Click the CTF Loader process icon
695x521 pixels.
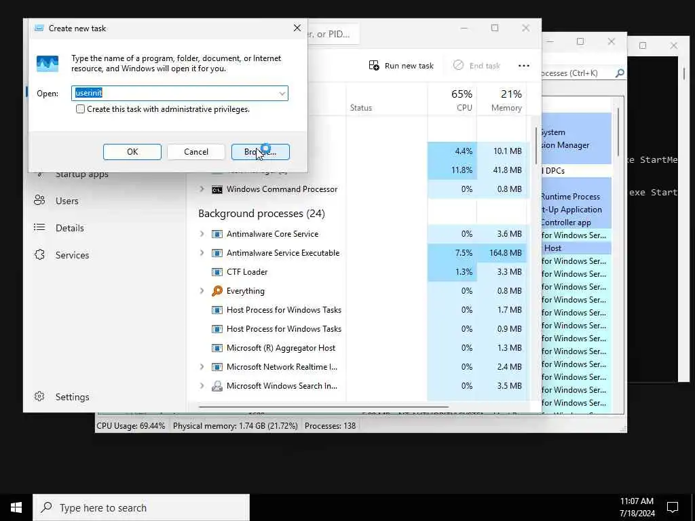coord(217,272)
